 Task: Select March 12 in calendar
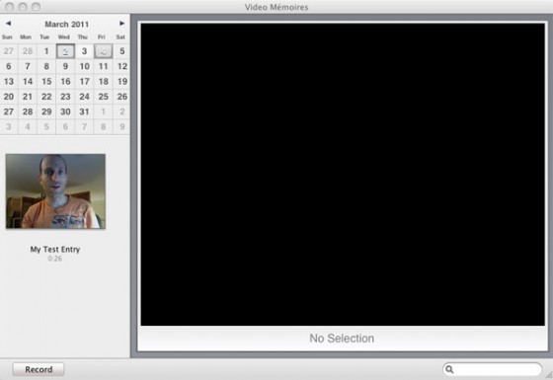(x=122, y=66)
